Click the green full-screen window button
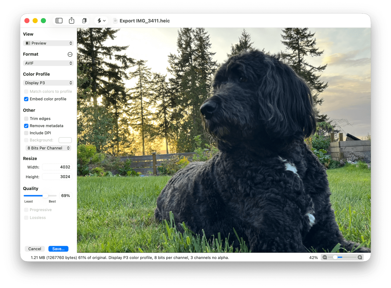391x288 pixels. 43,21
